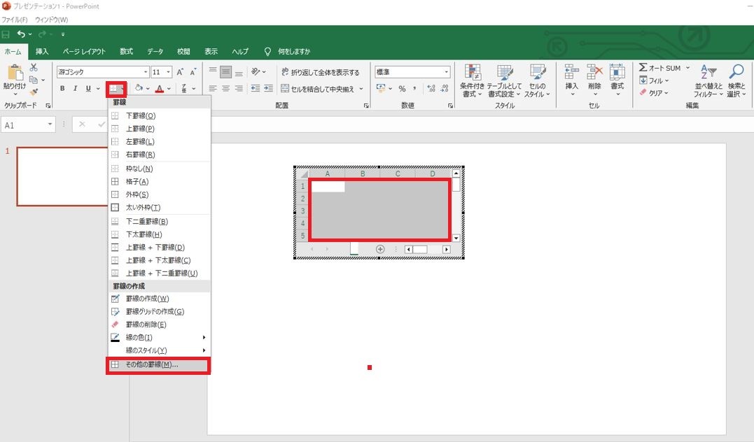Screen dimensions: 754x442
Task: Click the increase decimal places icon
Action: [431, 88]
